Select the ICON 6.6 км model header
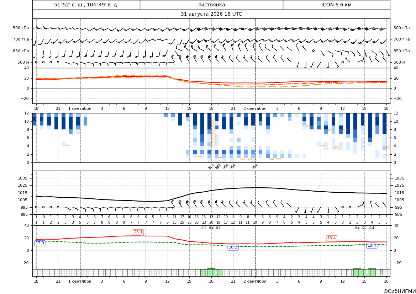 click(x=336, y=5)
